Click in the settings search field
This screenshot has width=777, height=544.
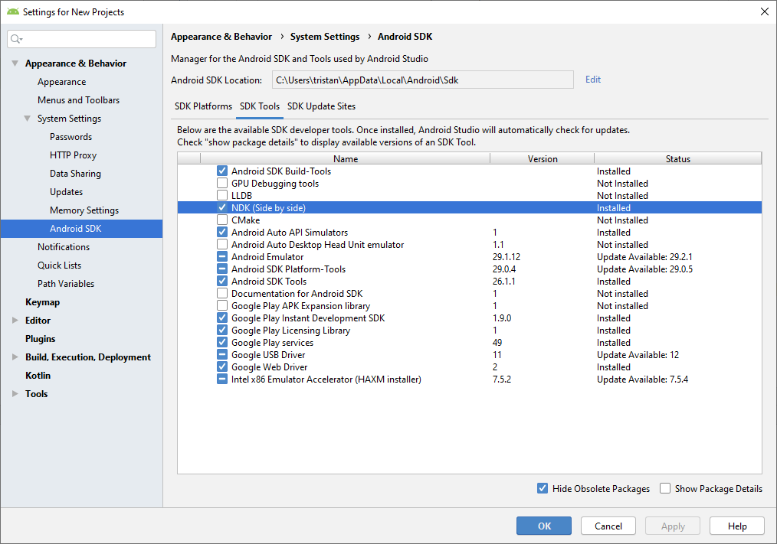coord(88,39)
